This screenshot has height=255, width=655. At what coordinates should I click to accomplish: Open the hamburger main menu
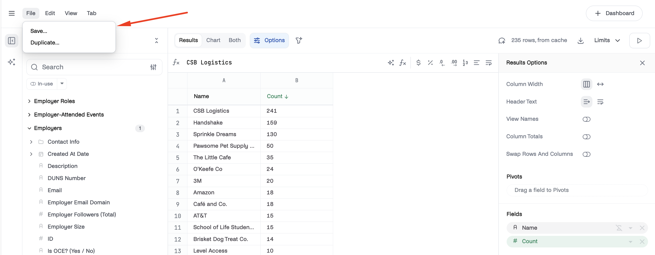[12, 13]
